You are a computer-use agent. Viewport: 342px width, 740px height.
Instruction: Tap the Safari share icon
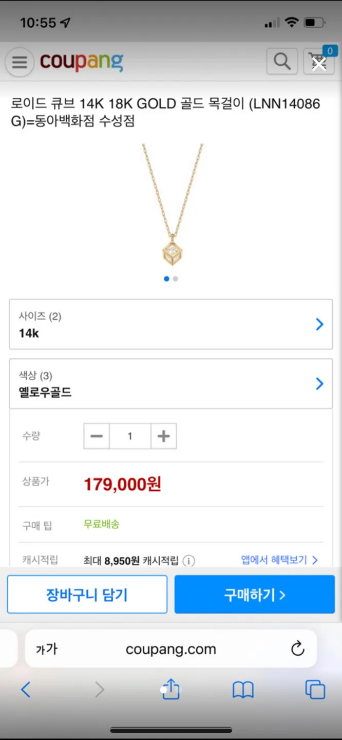pos(170,689)
